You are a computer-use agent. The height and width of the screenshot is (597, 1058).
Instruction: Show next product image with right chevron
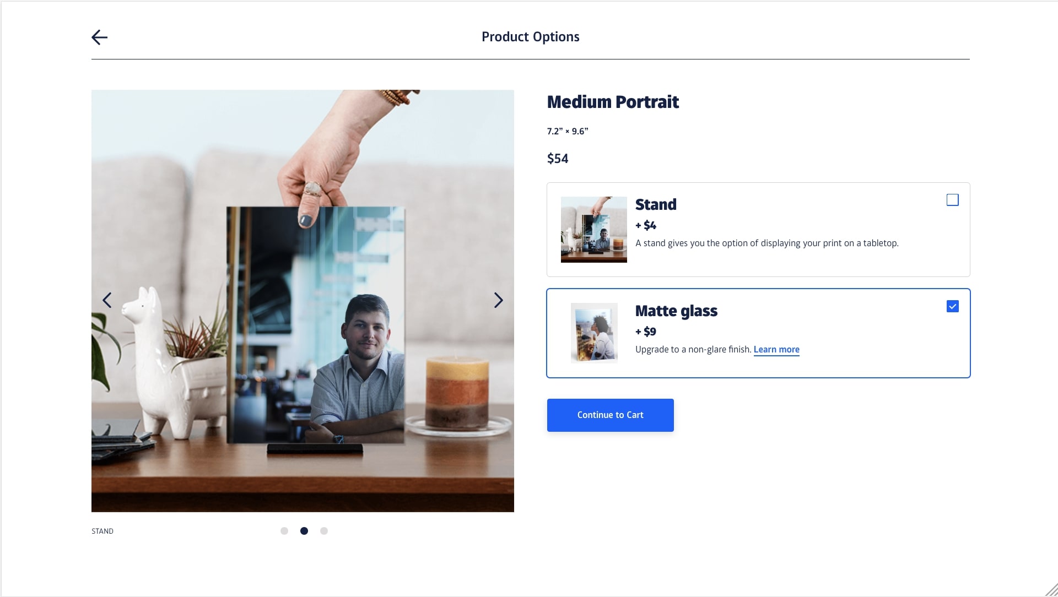[498, 300]
